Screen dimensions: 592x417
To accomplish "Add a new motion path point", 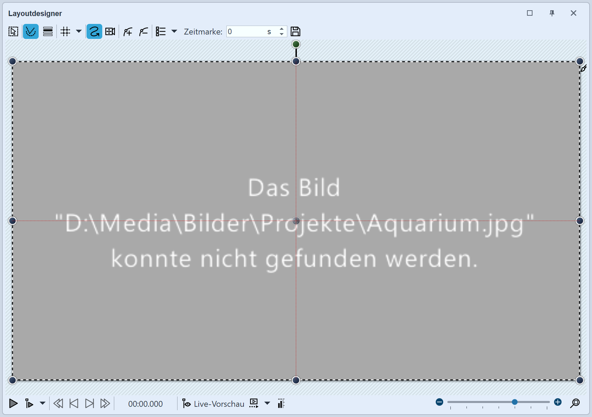I will click(127, 31).
